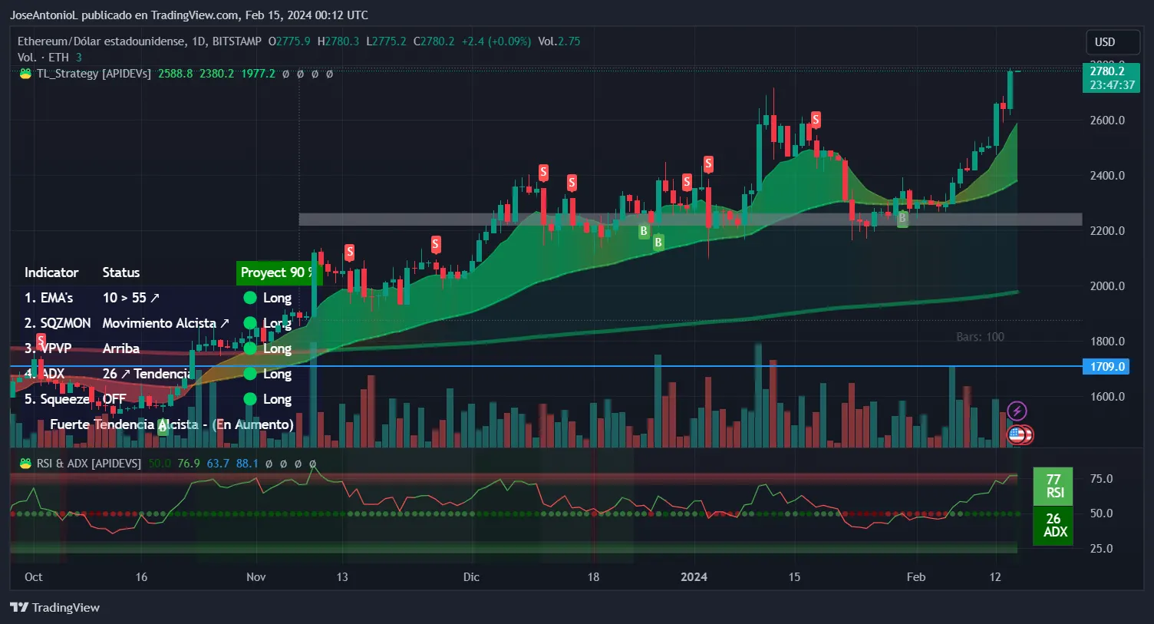Click the green Long dot in EMA's row
Image resolution: width=1154 pixels, height=624 pixels.
tap(249, 298)
